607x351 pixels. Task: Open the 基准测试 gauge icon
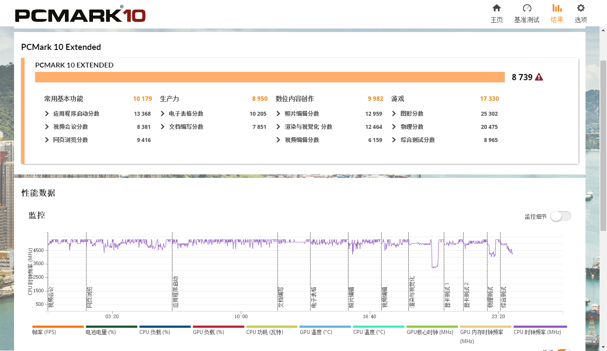pos(527,8)
